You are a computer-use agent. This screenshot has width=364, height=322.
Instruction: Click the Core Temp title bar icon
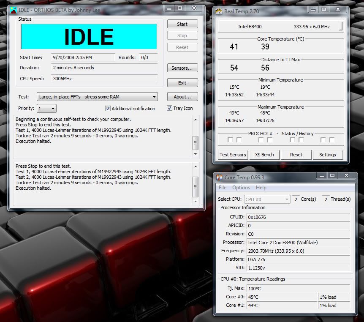pos(219,177)
